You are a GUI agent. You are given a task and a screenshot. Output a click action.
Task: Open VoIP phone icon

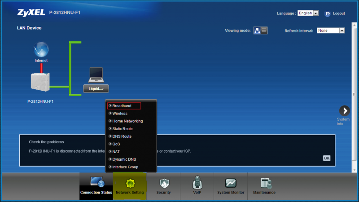(x=197, y=182)
